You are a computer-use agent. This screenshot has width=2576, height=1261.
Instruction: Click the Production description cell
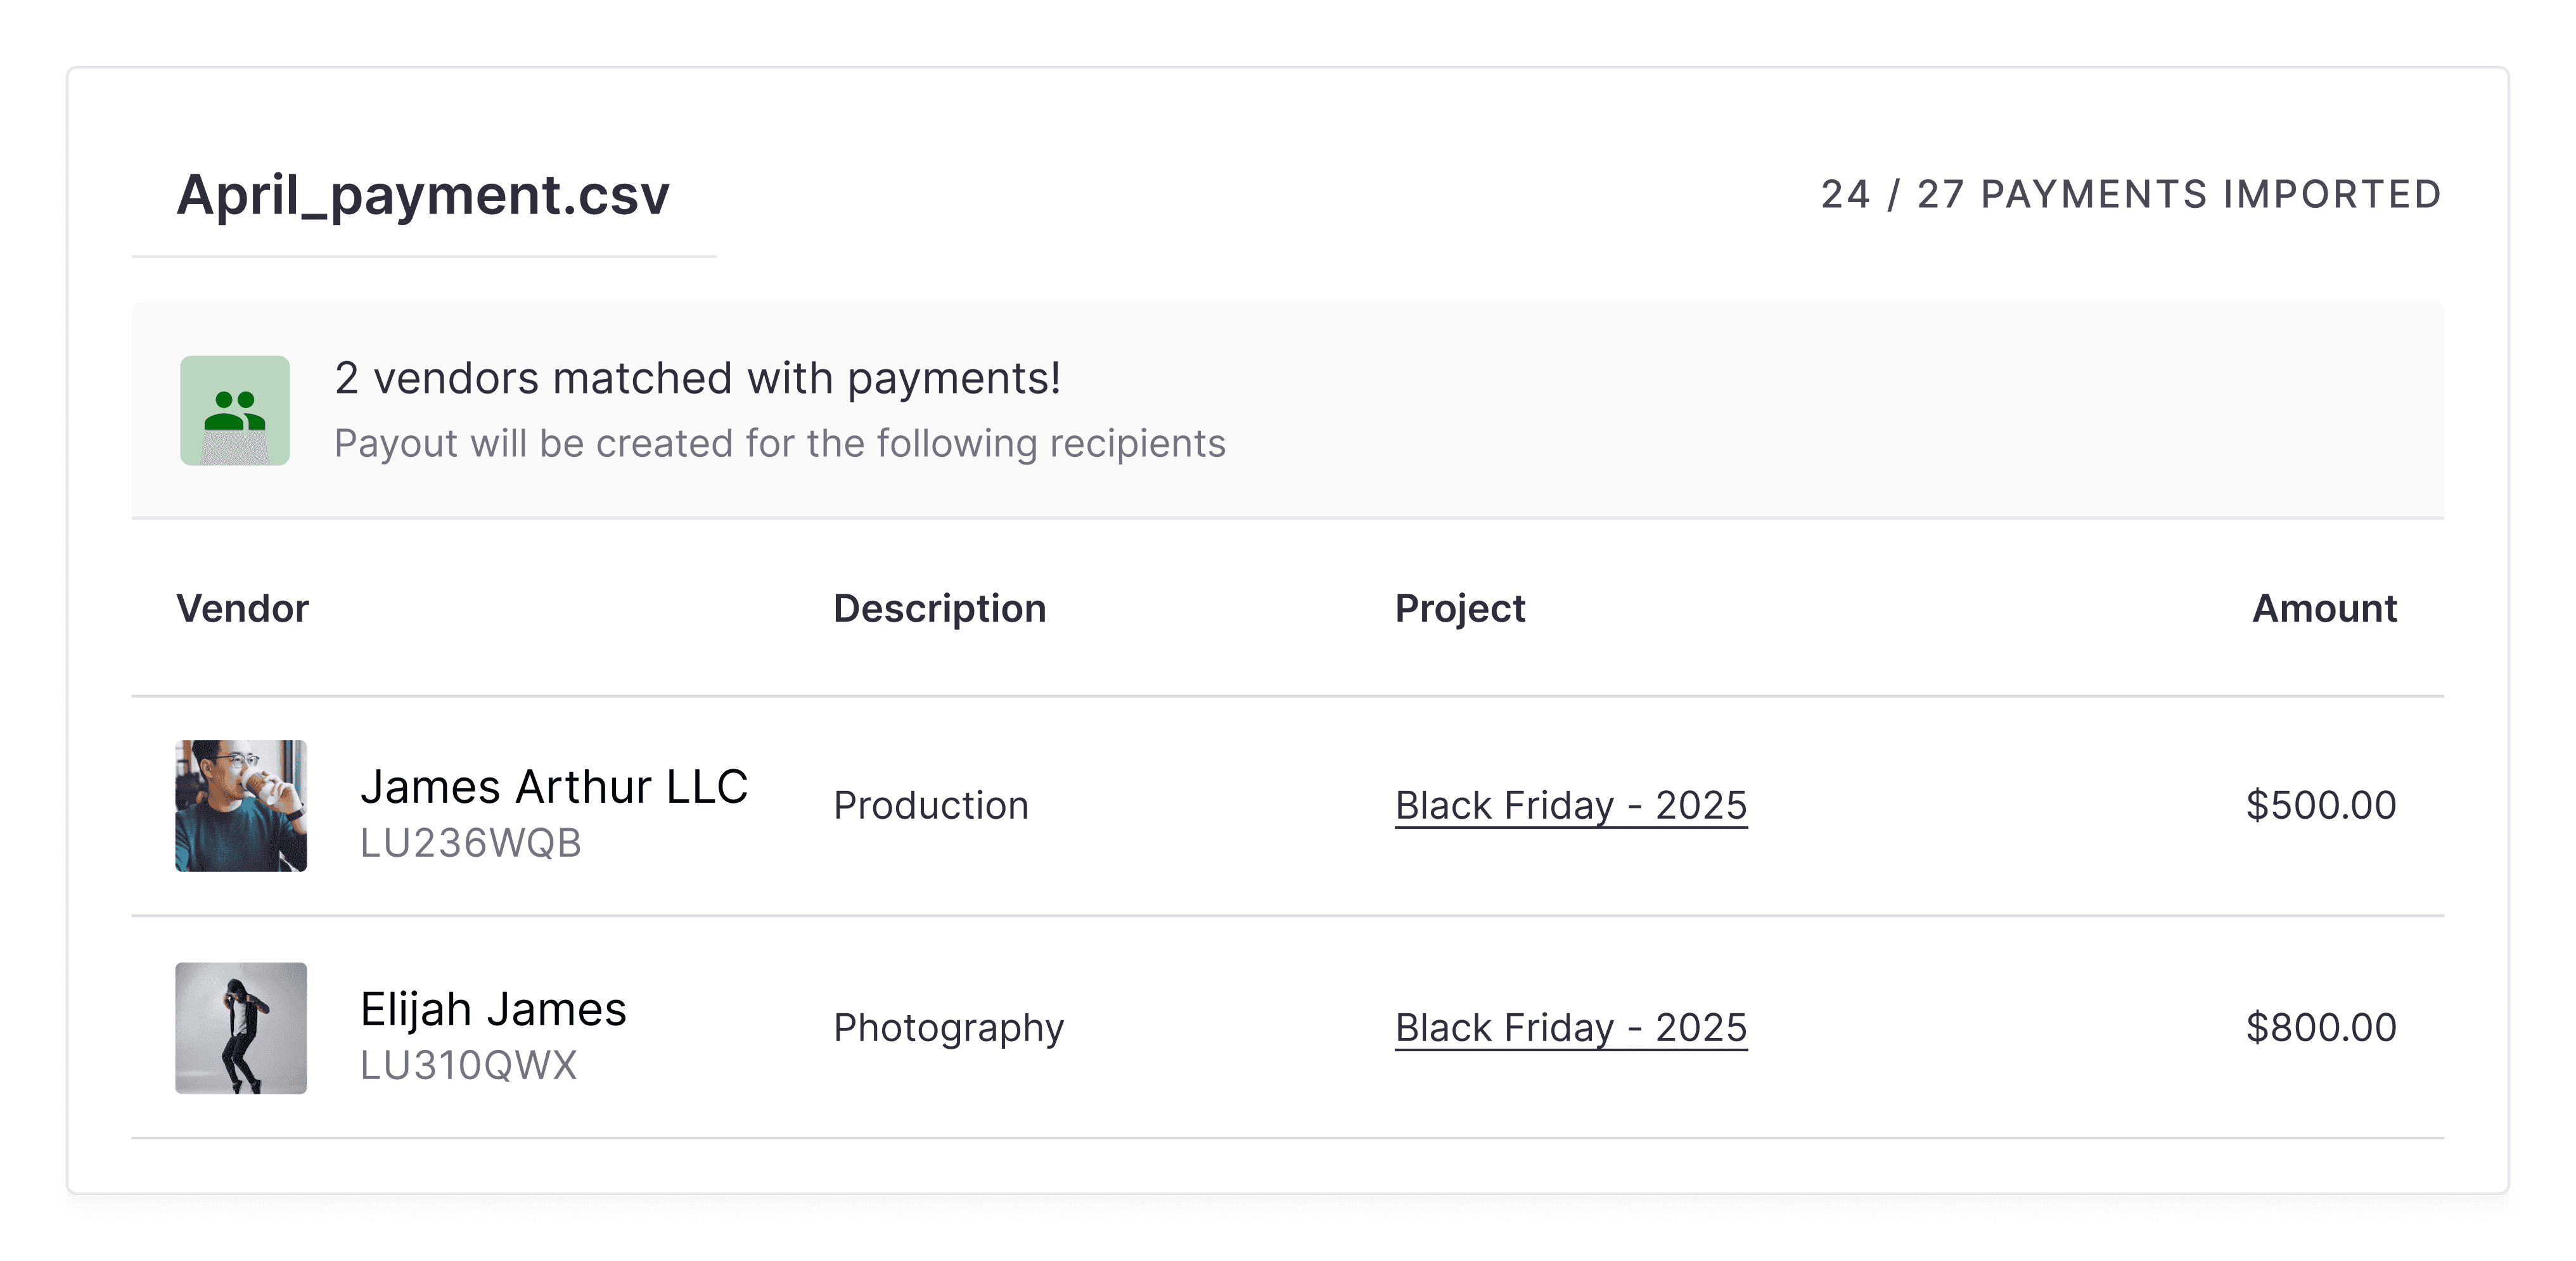click(x=931, y=805)
